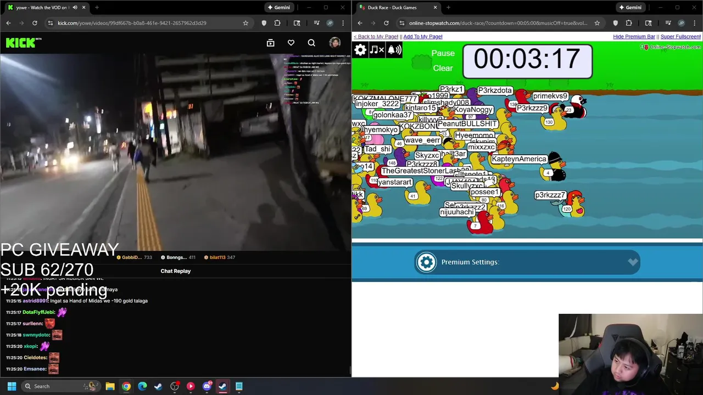703x395 pixels.
Task: Open Chrome menu in Duck Race window
Action: click(694, 23)
